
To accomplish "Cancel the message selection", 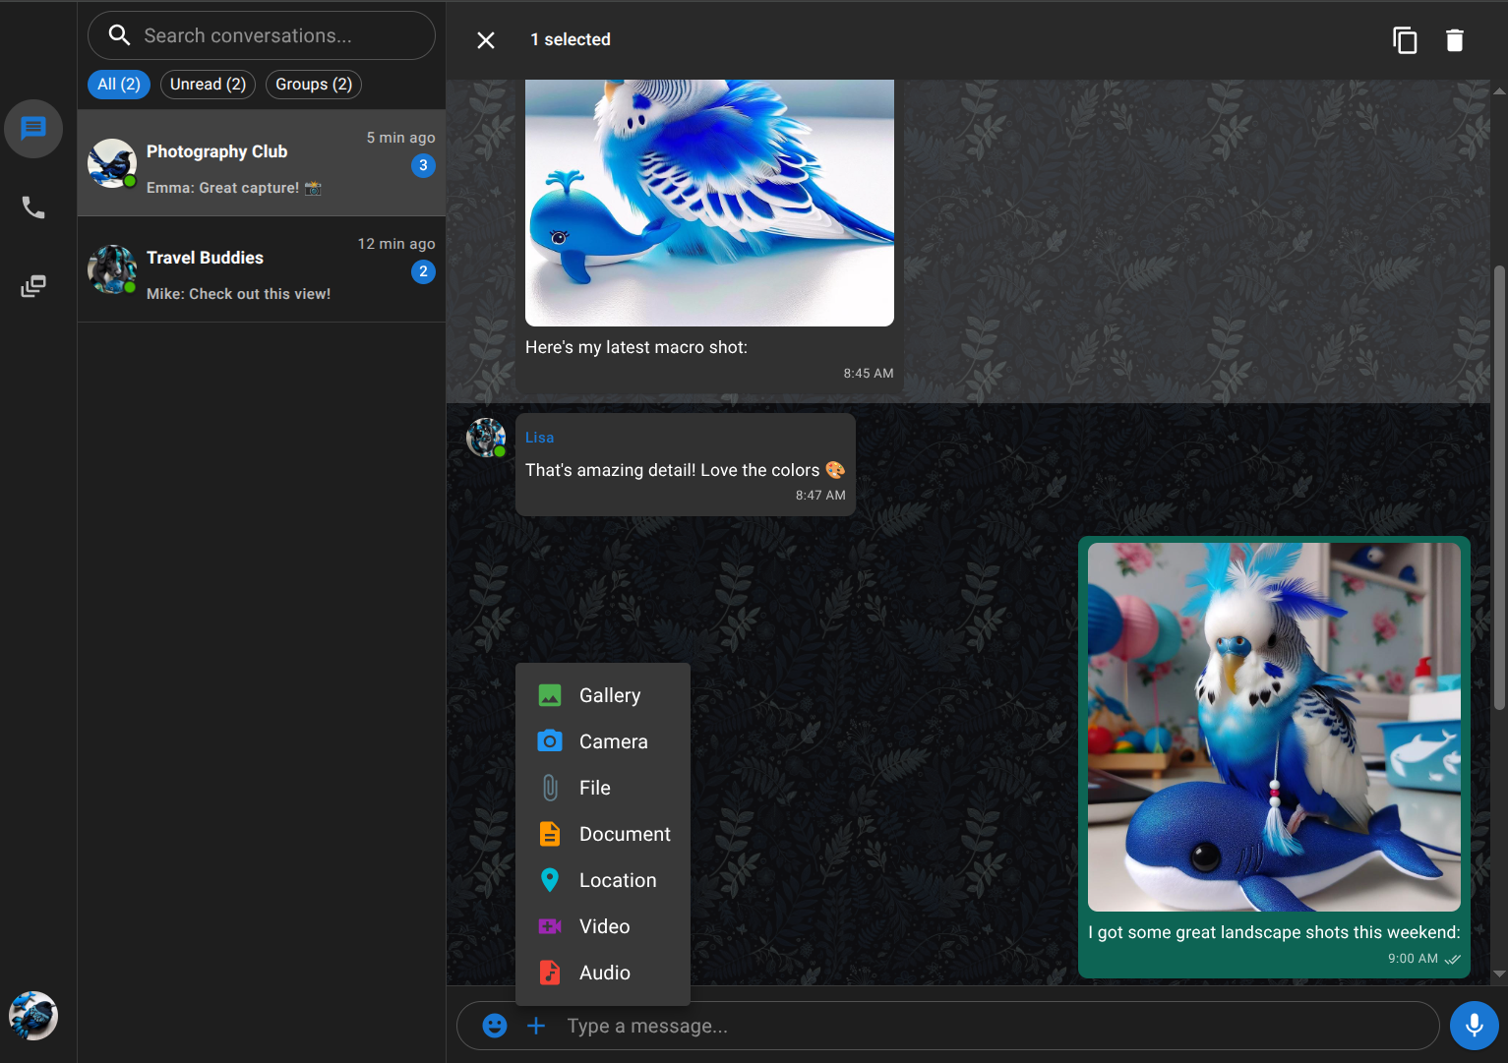I will tap(486, 40).
